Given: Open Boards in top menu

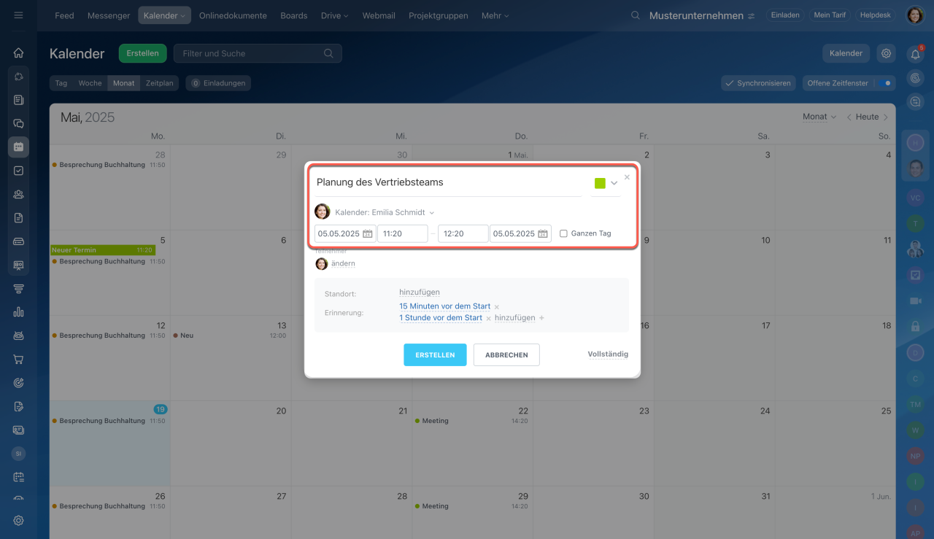Looking at the screenshot, I should (x=294, y=15).
